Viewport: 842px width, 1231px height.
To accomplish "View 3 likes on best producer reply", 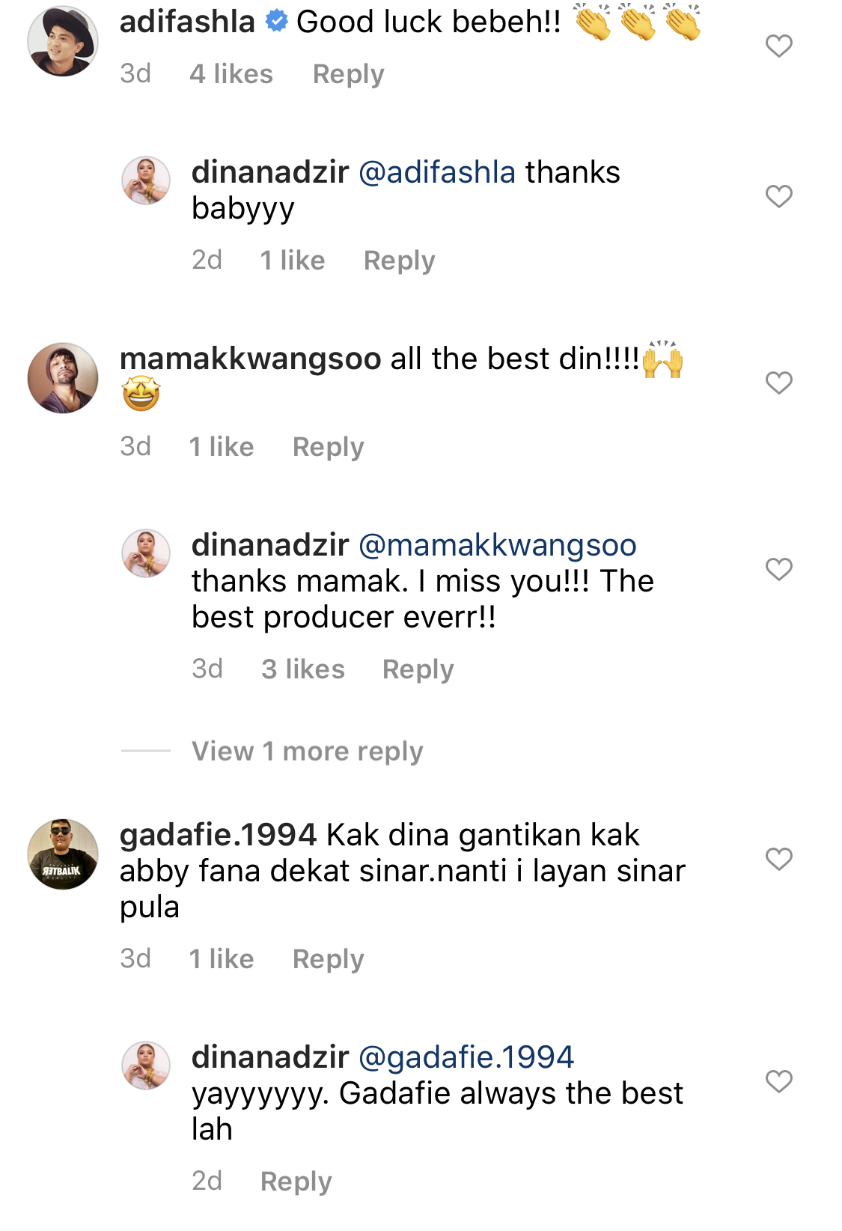I will click(302, 669).
